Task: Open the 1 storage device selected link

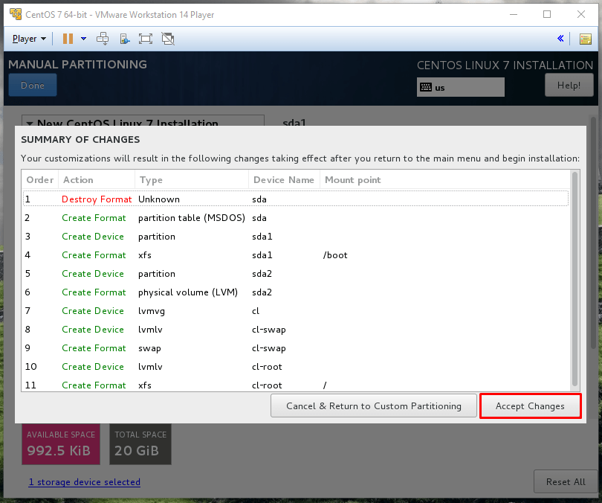Action: (x=85, y=482)
